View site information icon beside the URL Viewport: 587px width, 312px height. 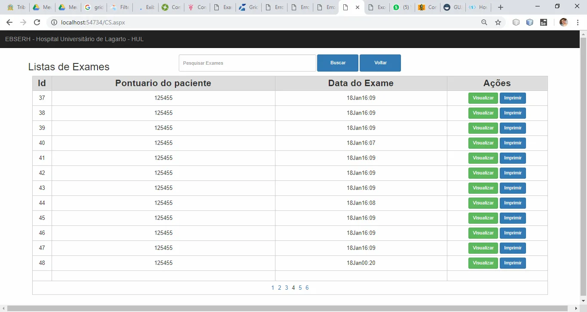(54, 22)
